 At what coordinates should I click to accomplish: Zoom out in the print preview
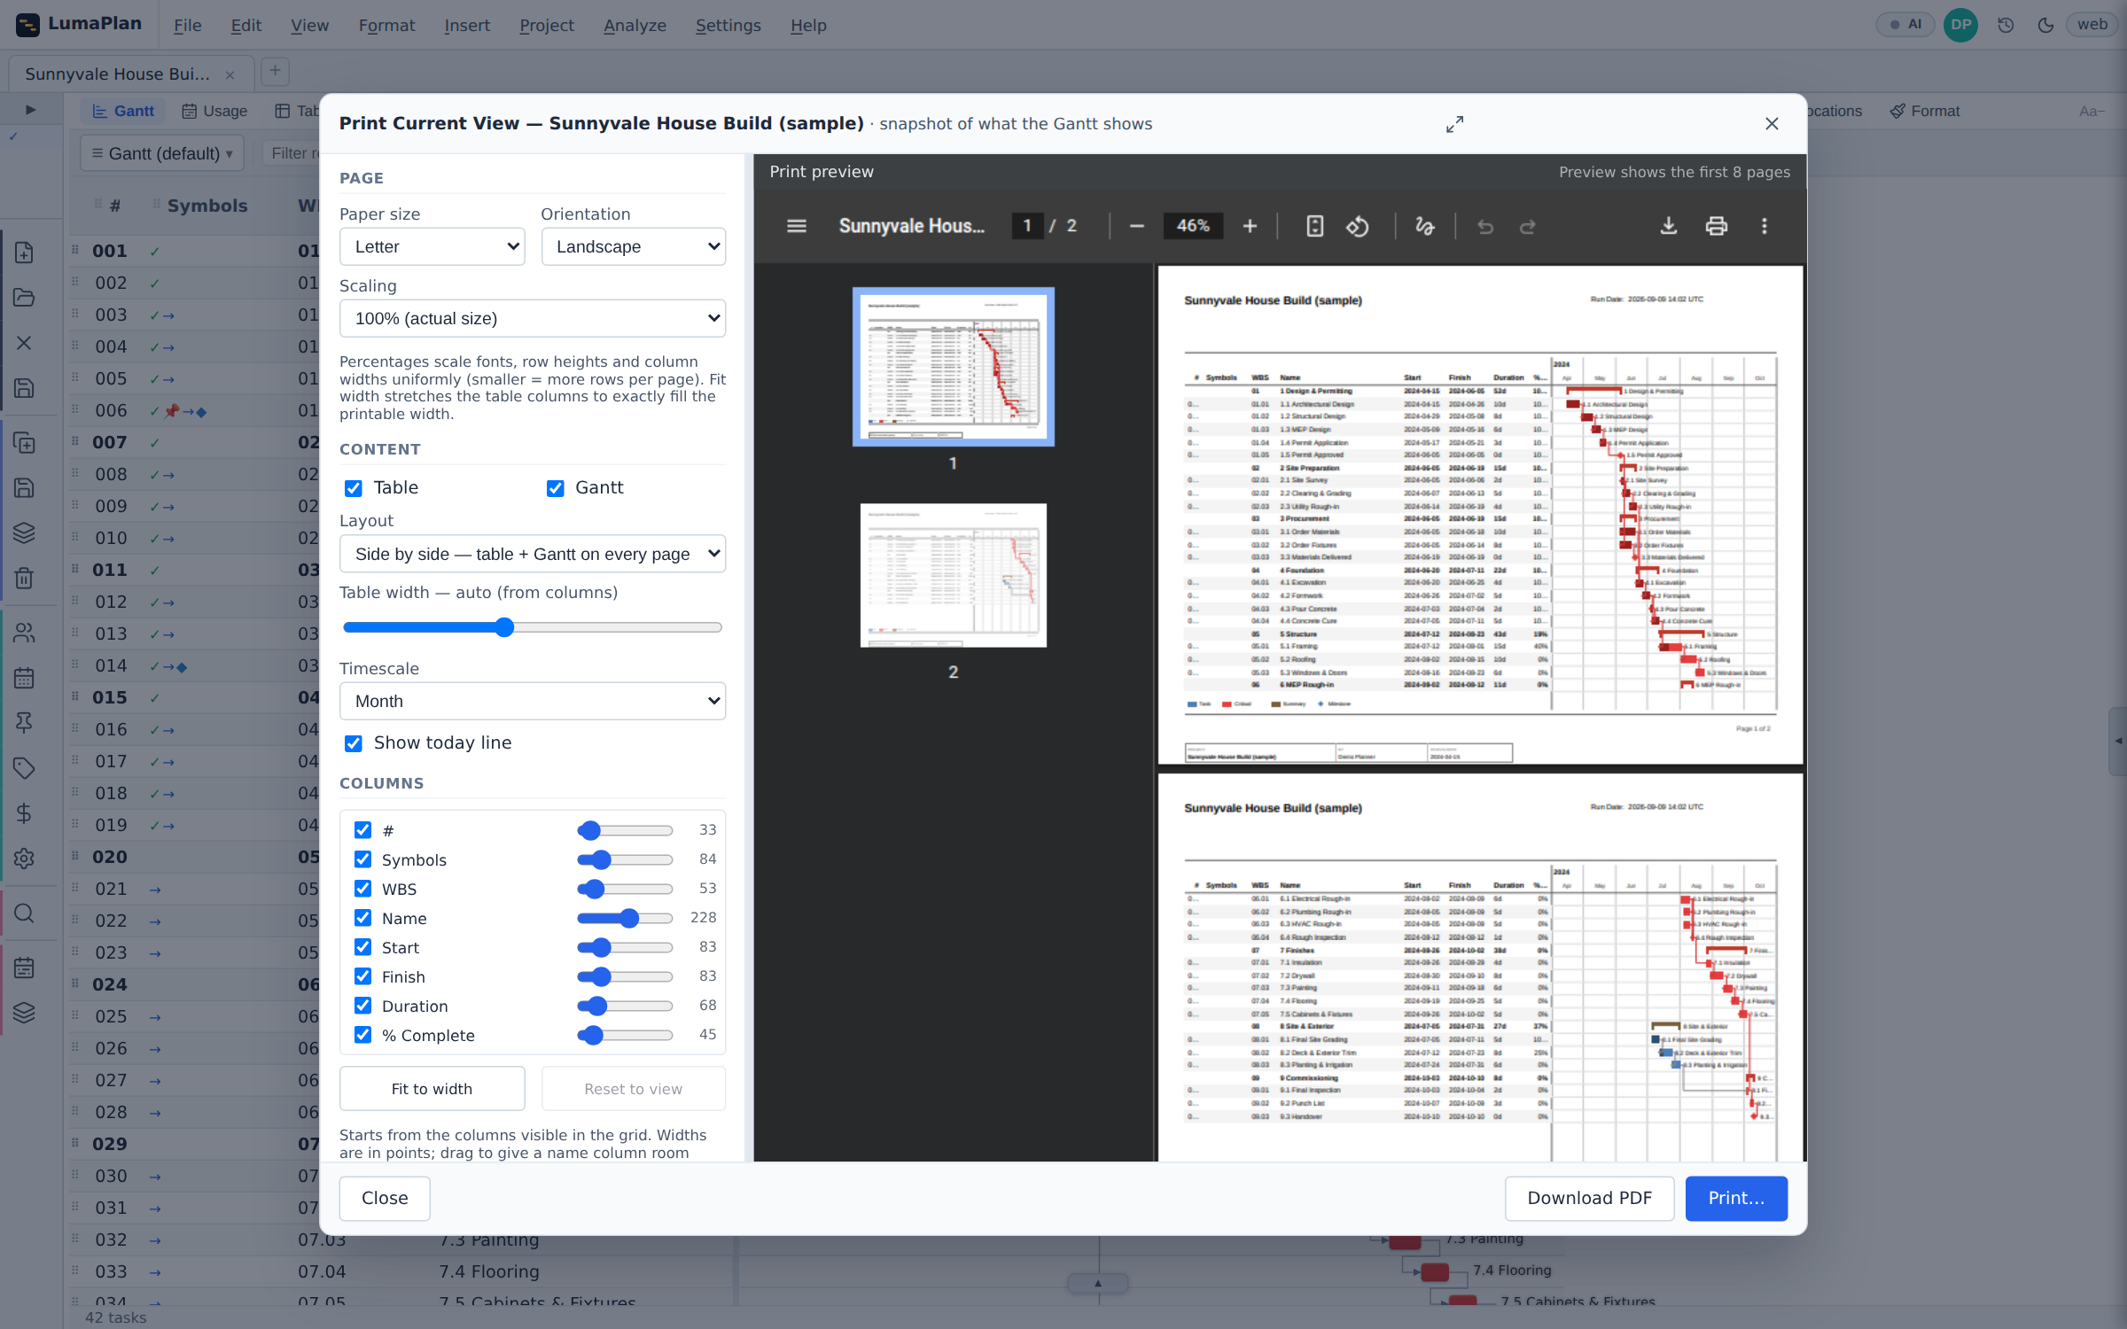point(1136,226)
